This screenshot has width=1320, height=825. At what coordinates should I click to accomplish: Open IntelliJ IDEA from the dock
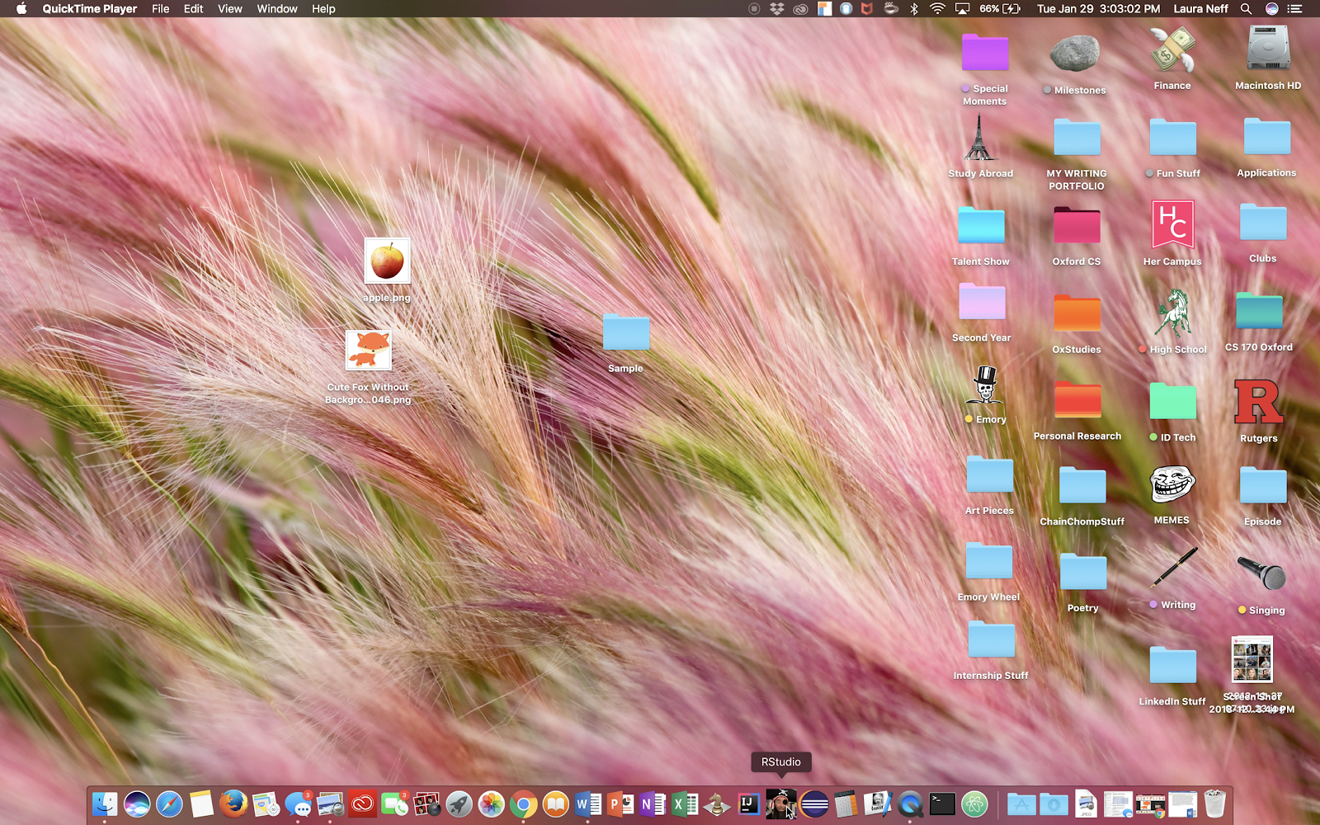pyautogui.click(x=749, y=804)
